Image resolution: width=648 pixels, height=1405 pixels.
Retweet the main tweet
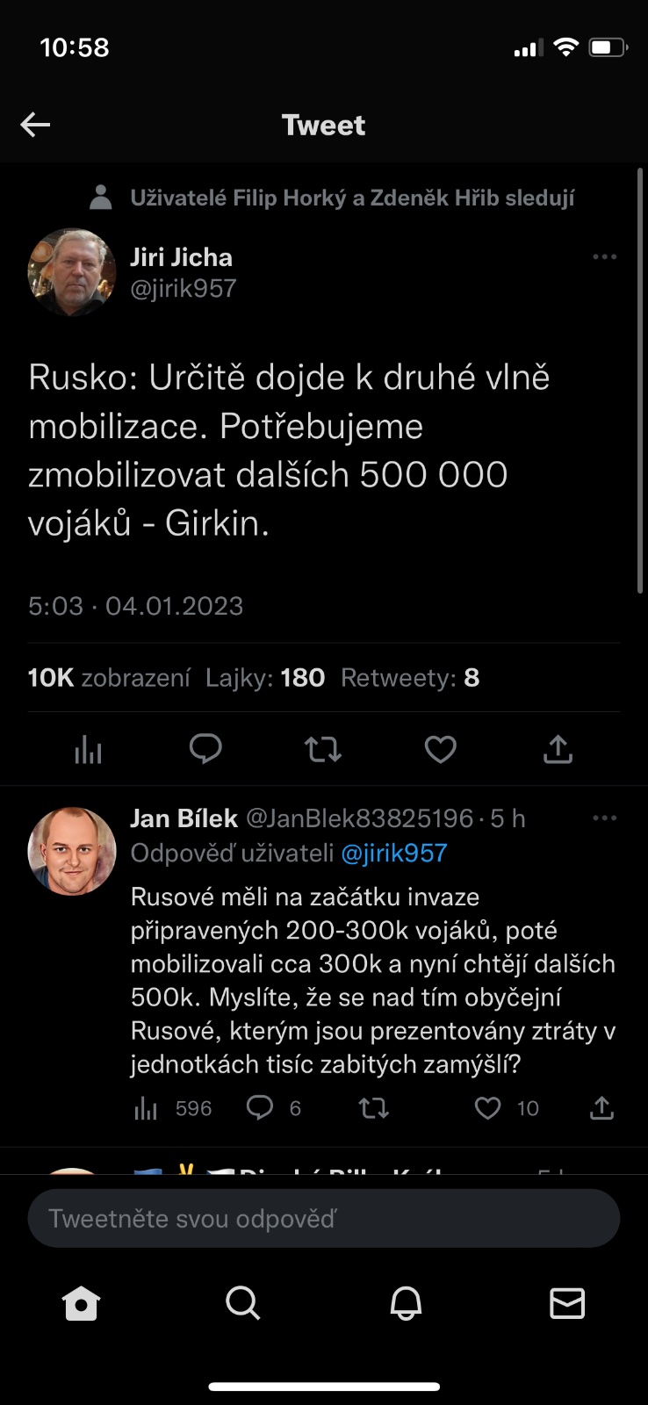click(x=322, y=749)
